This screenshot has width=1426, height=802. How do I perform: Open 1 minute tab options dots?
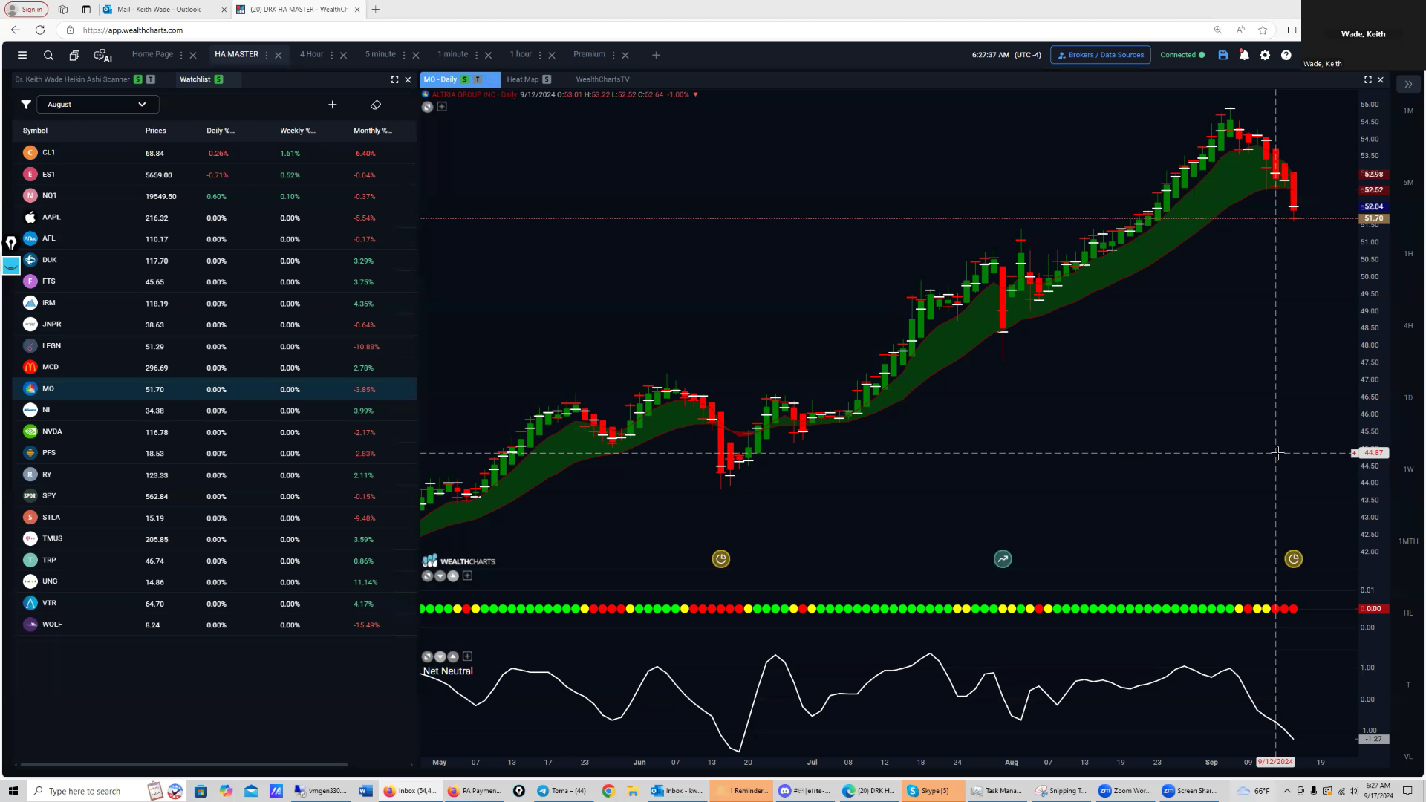476,55
